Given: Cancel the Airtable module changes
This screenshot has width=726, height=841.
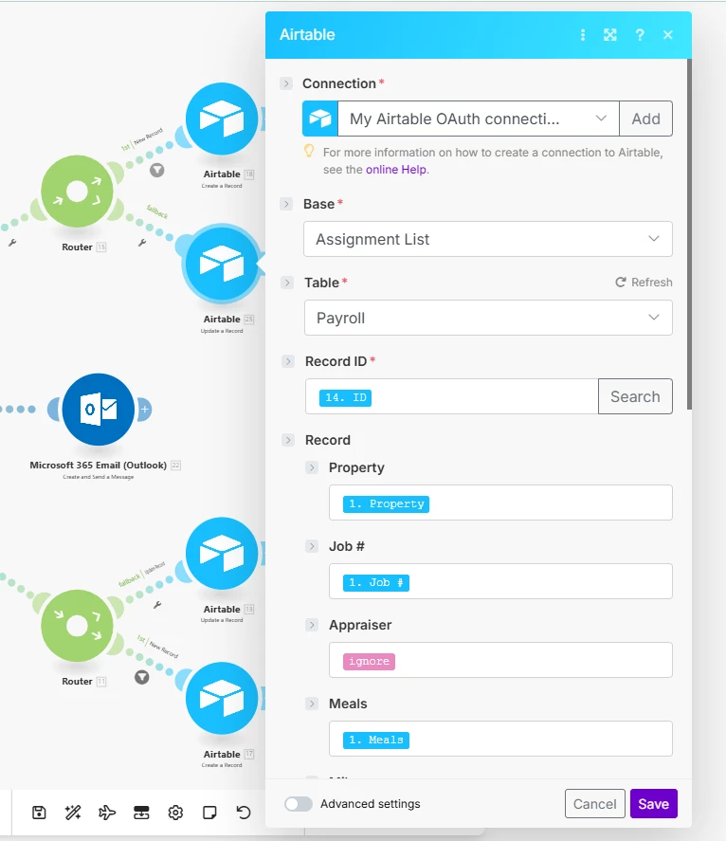Looking at the screenshot, I should tap(594, 803).
